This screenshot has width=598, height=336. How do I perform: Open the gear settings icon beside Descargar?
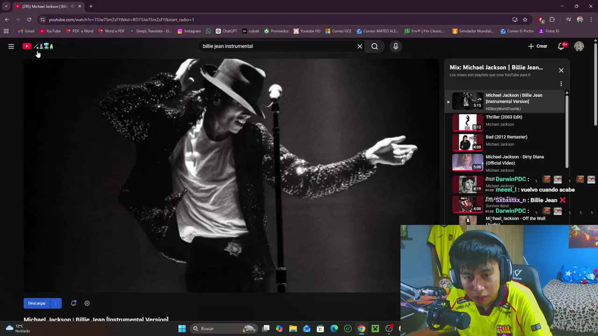(x=87, y=303)
